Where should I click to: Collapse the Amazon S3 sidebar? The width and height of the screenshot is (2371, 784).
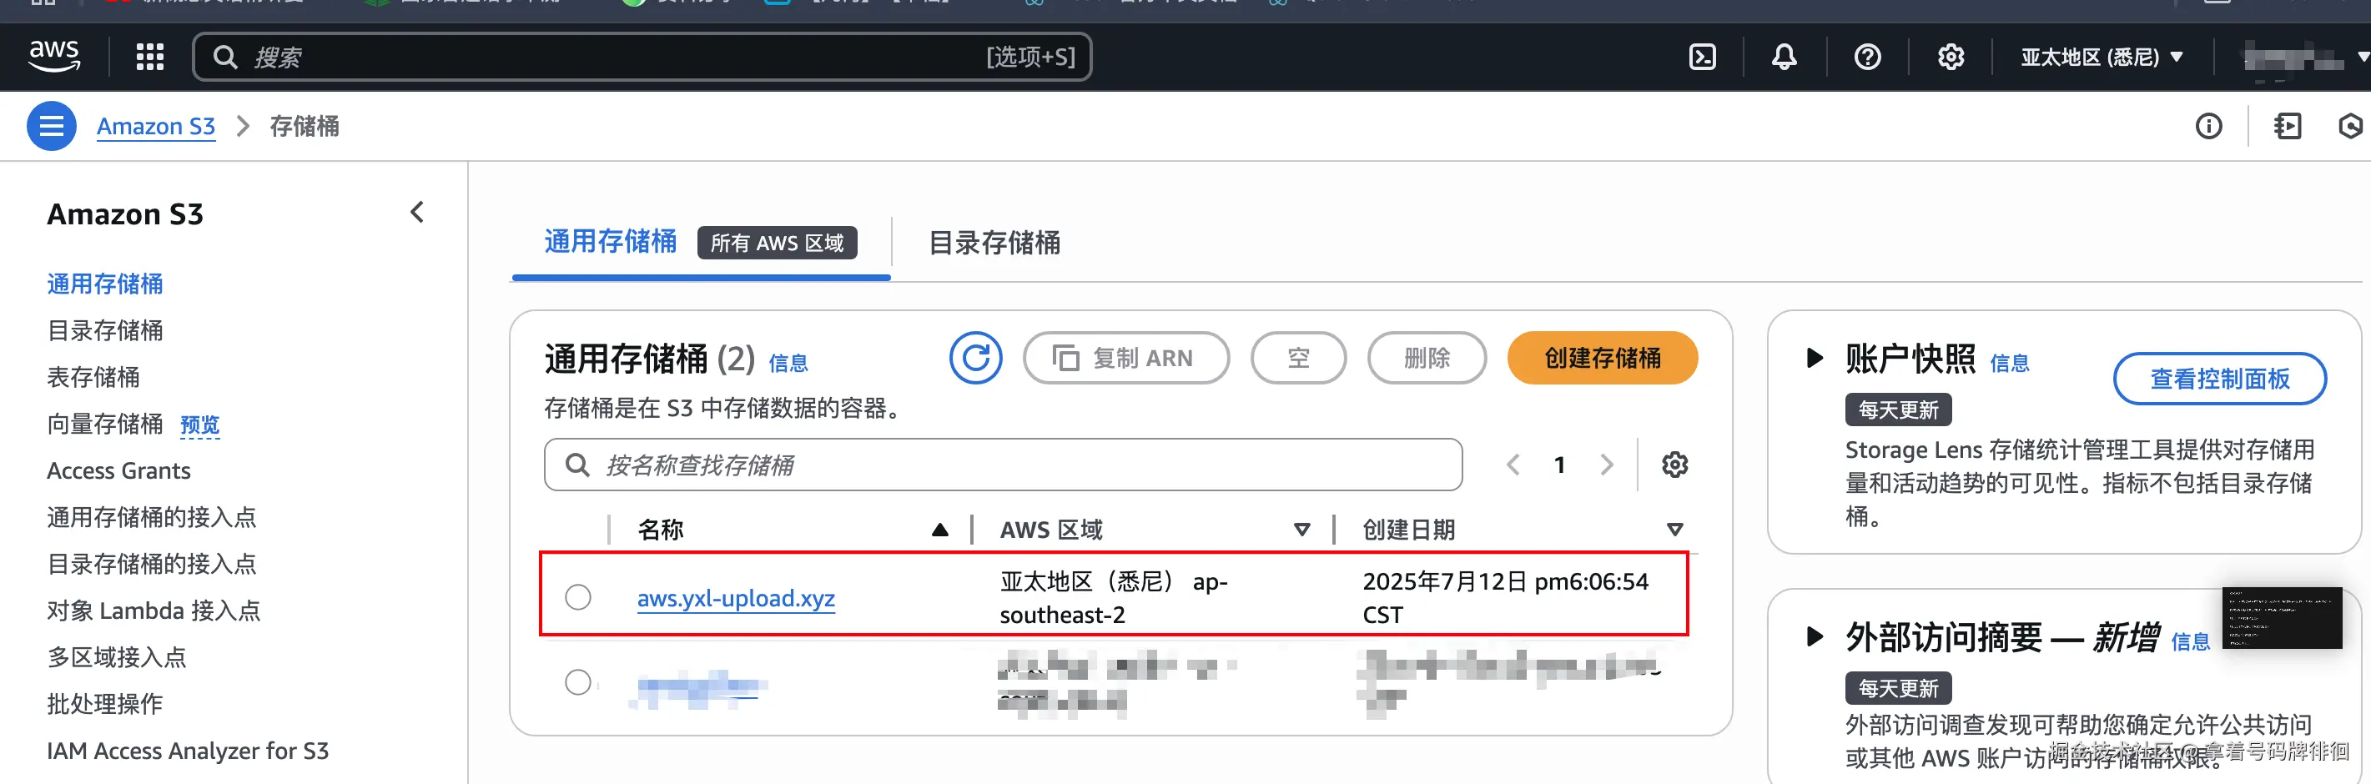417,213
